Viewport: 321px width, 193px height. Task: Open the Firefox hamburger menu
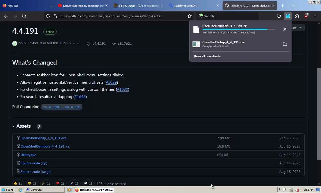(315, 16)
